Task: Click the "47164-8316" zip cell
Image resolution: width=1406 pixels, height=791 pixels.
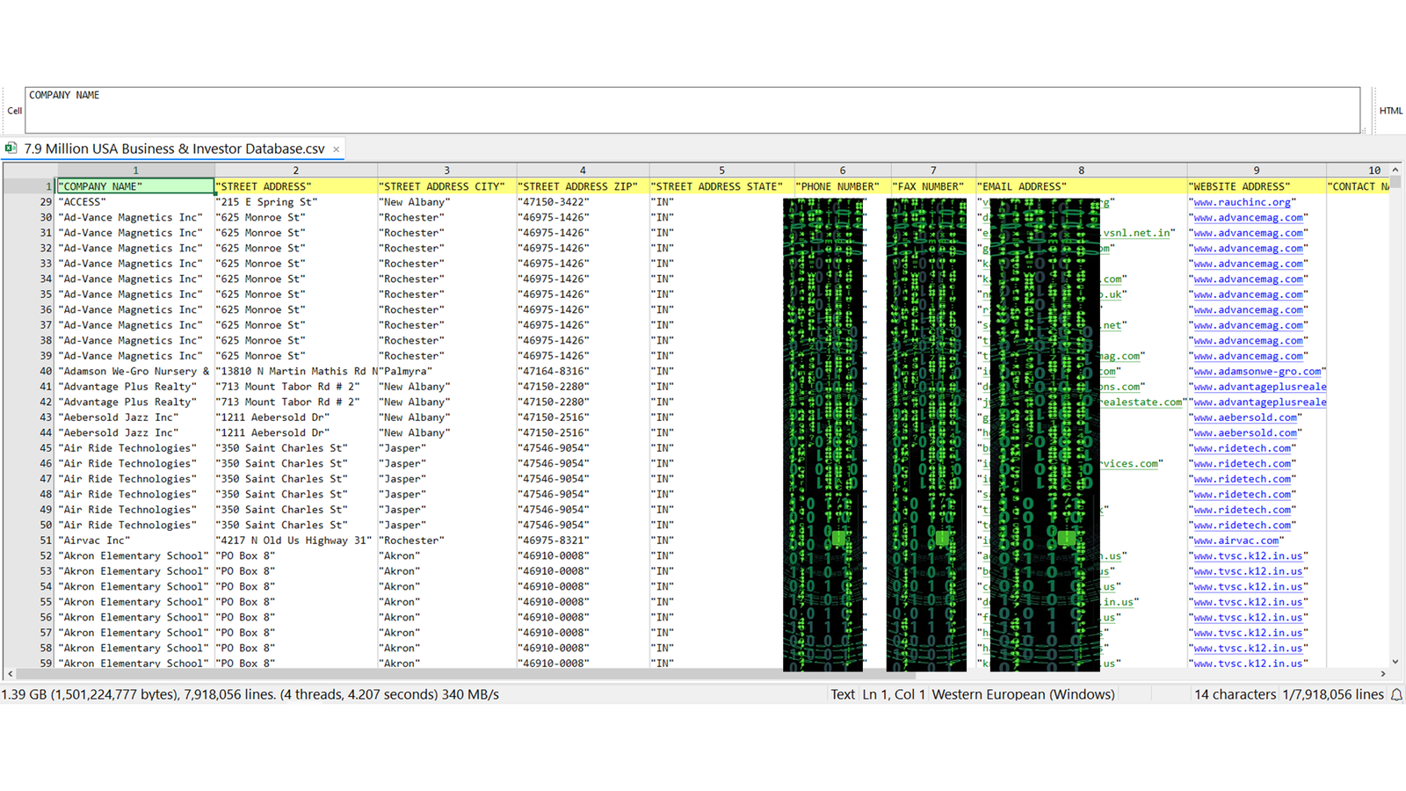Action: pyautogui.click(x=583, y=372)
